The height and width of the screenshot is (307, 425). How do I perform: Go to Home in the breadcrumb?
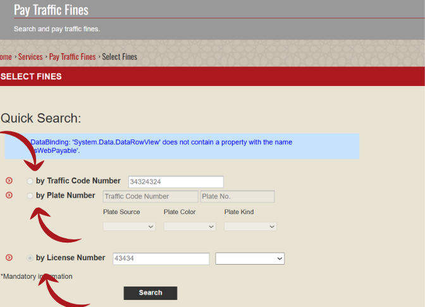[x=6, y=57]
